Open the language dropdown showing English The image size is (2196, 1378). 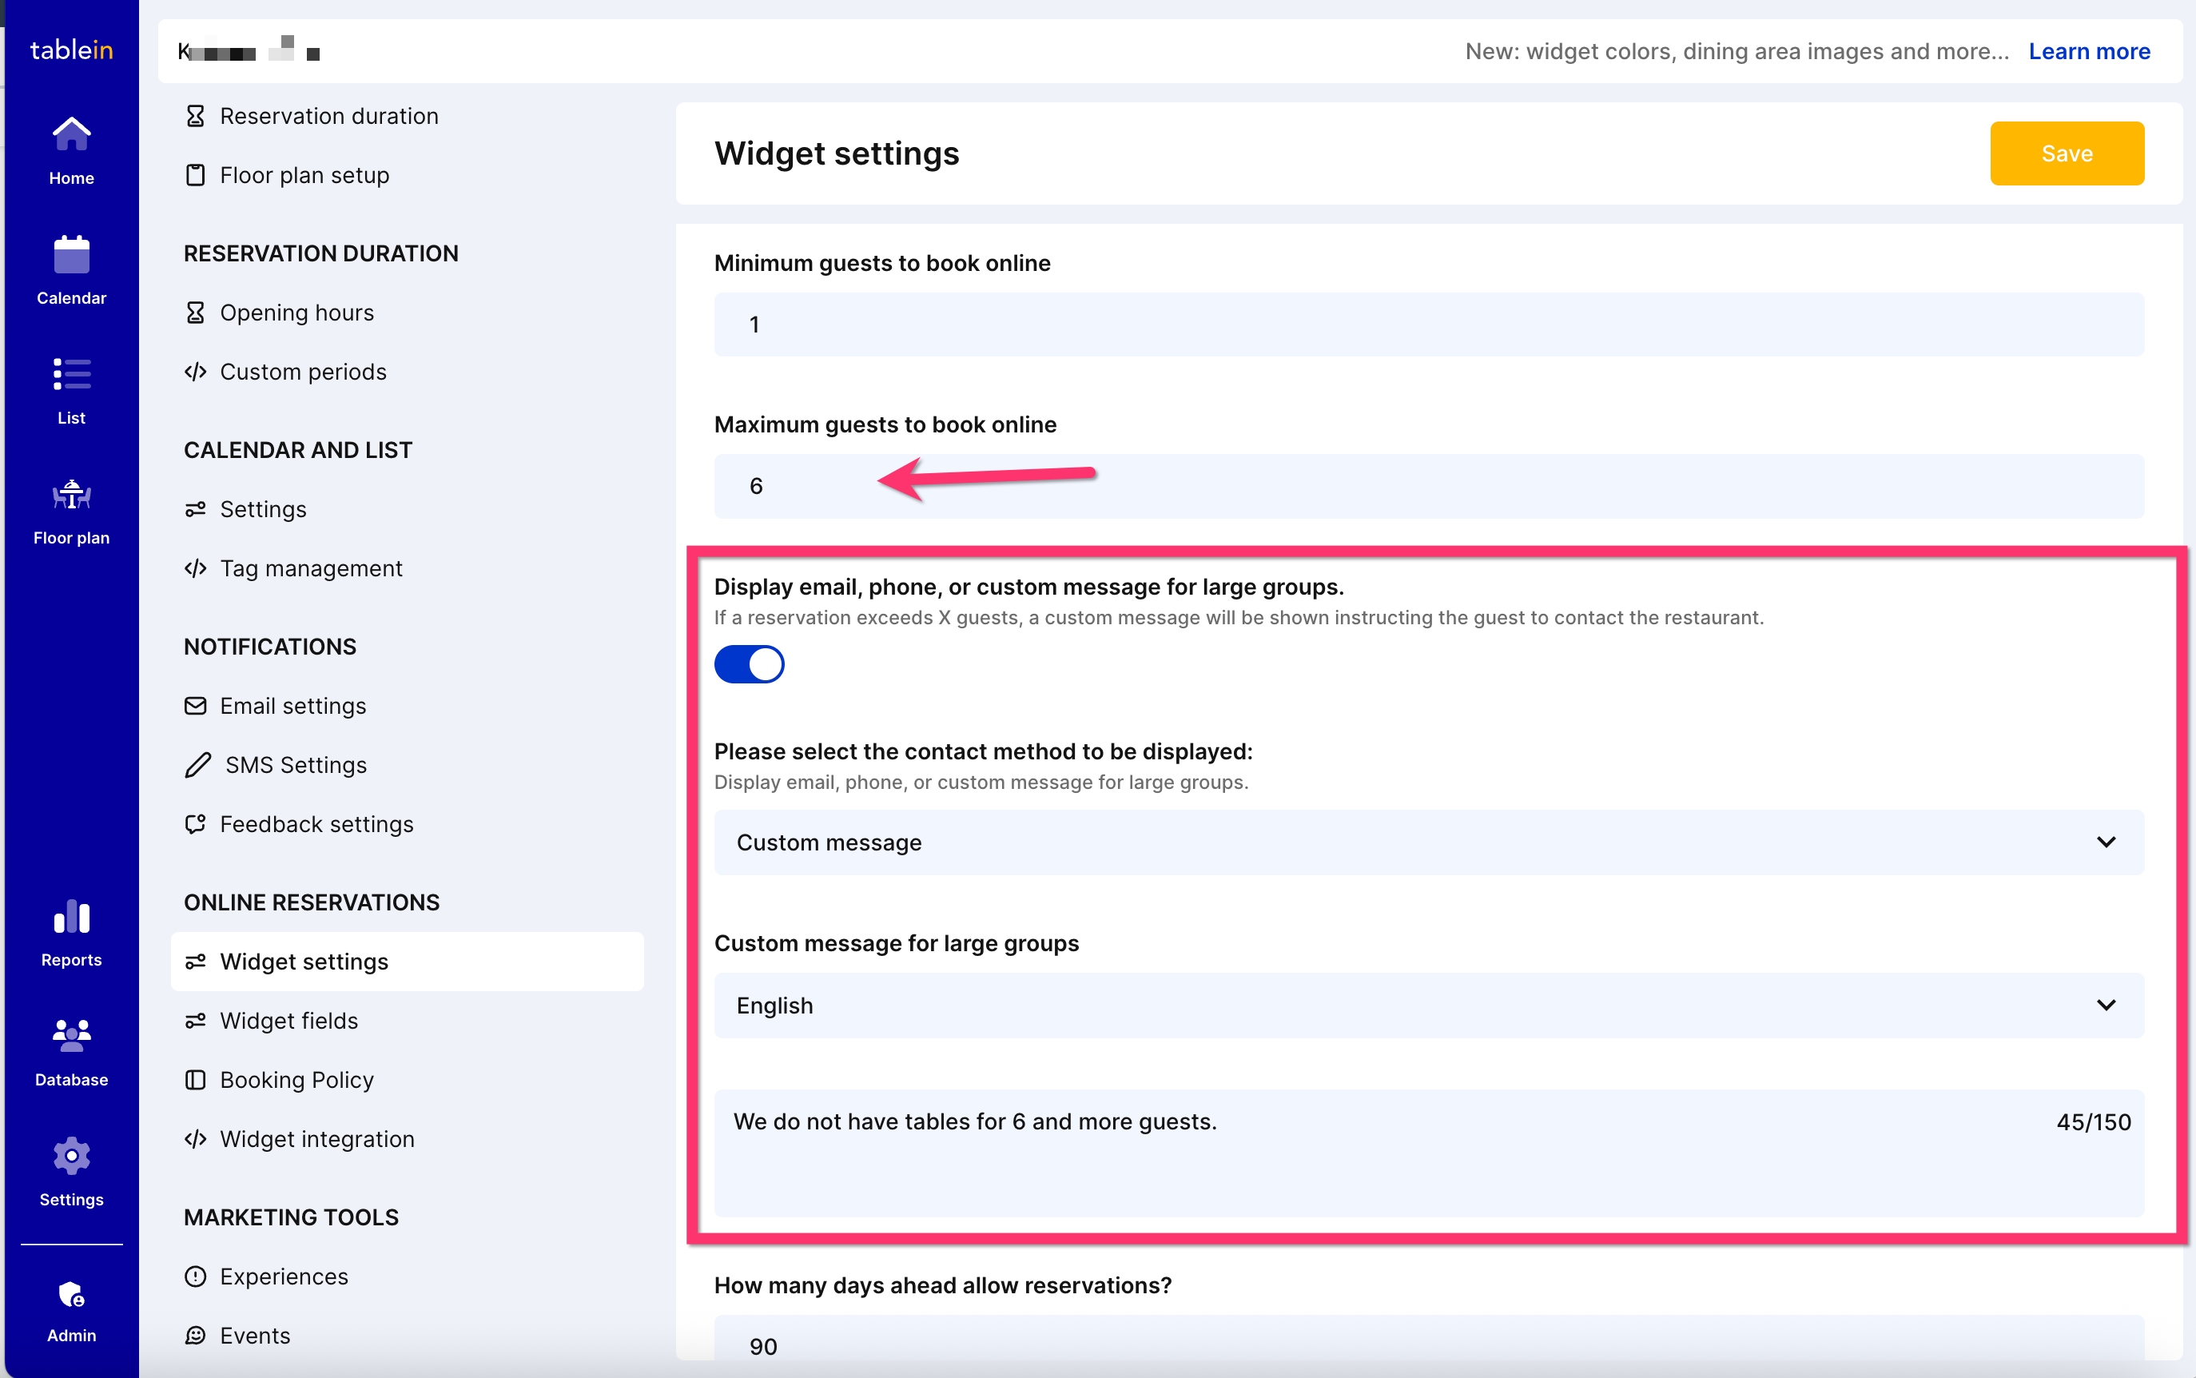pyautogui.click(x=1429, y=1006)
